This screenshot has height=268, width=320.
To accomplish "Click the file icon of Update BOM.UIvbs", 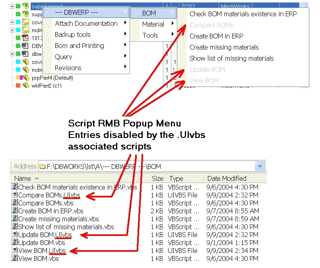I will pyautogui.click(x=15, y=234).
